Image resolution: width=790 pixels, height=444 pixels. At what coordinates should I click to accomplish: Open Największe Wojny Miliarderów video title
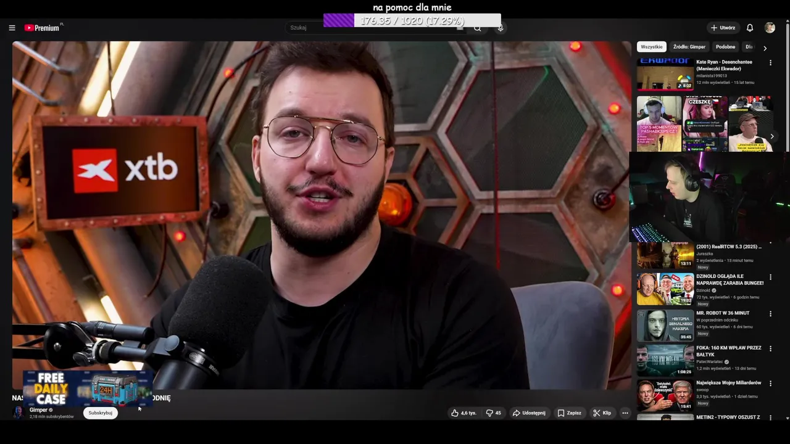pyautogui.click(x=729, y=383)
